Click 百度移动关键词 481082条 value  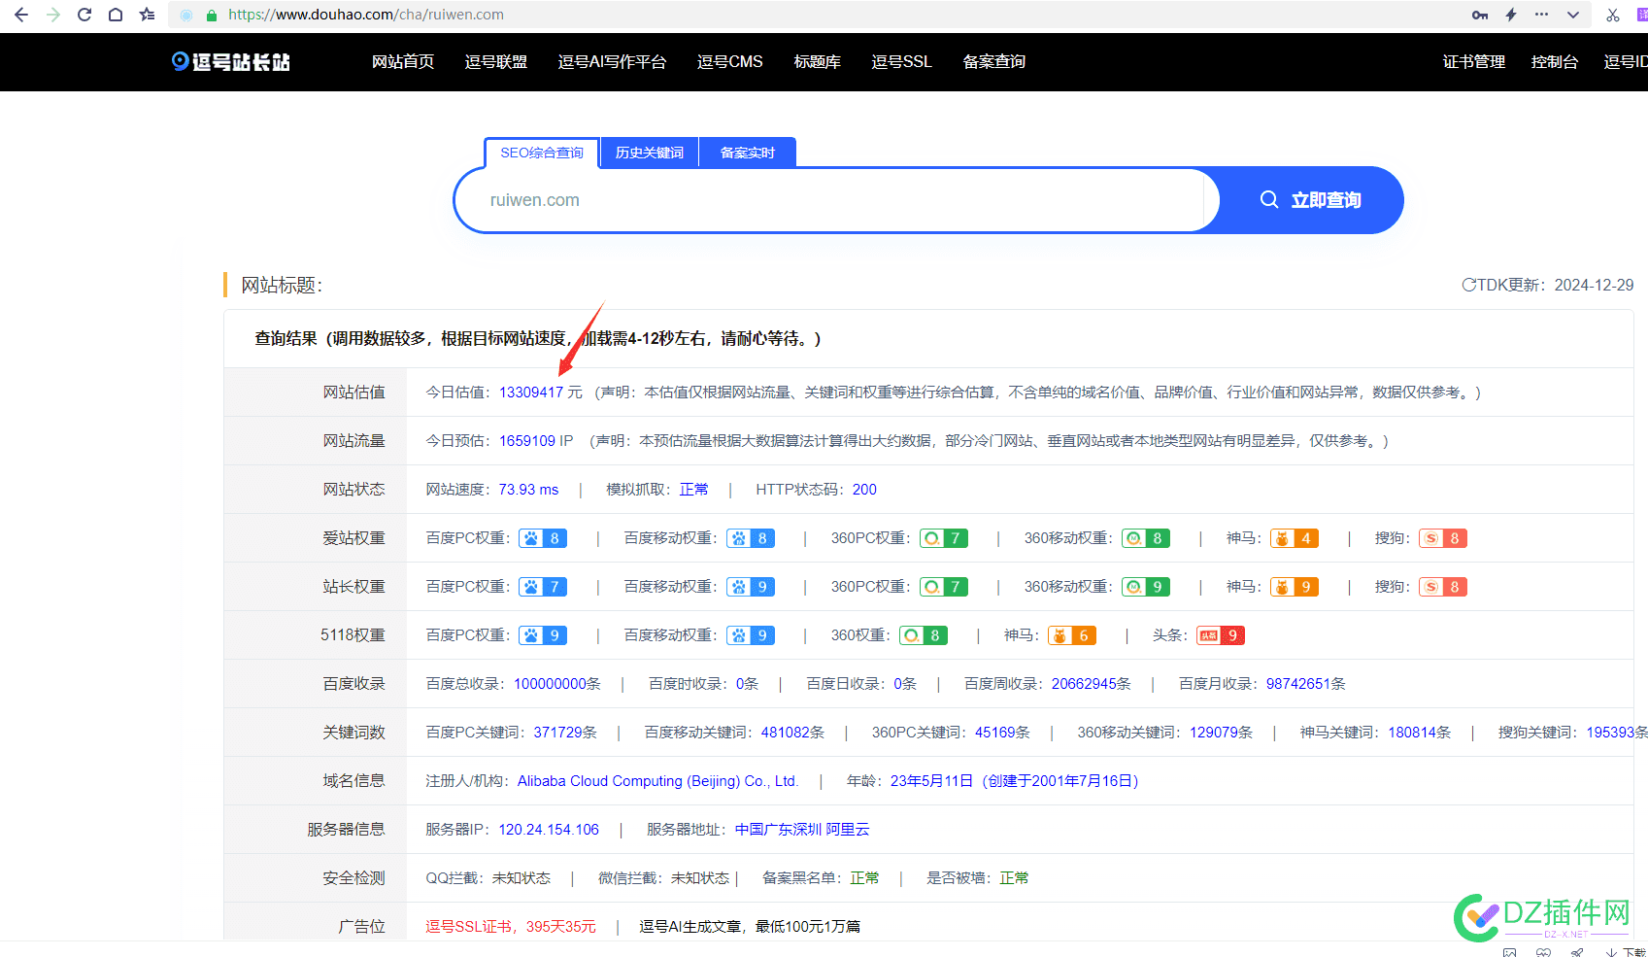pyautogui.click(x=792, y=733)
